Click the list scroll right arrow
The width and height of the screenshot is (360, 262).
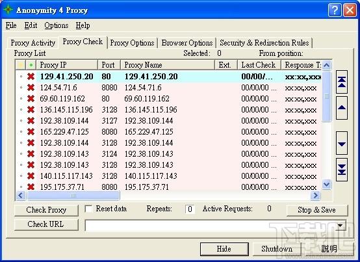point(315,196)
